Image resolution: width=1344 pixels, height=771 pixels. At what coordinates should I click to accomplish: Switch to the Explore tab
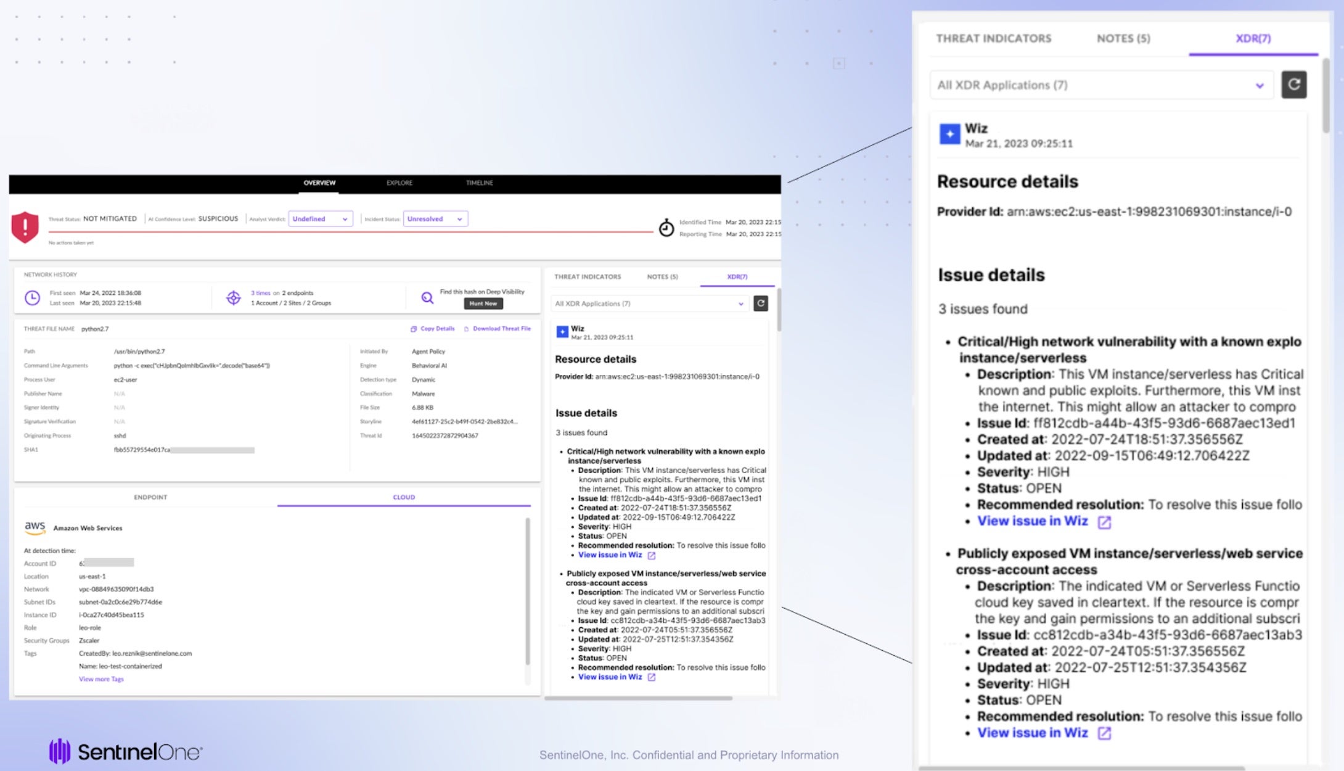400,183
